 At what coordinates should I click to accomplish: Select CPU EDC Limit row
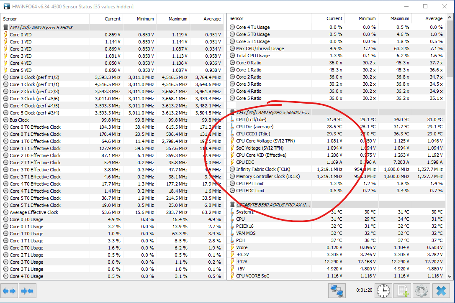[337, 191]
